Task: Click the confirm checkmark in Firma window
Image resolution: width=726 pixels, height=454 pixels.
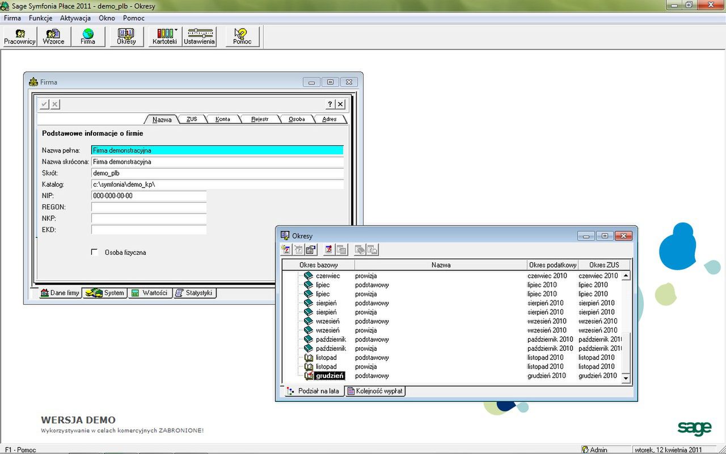Action: (x=44, y=104)
